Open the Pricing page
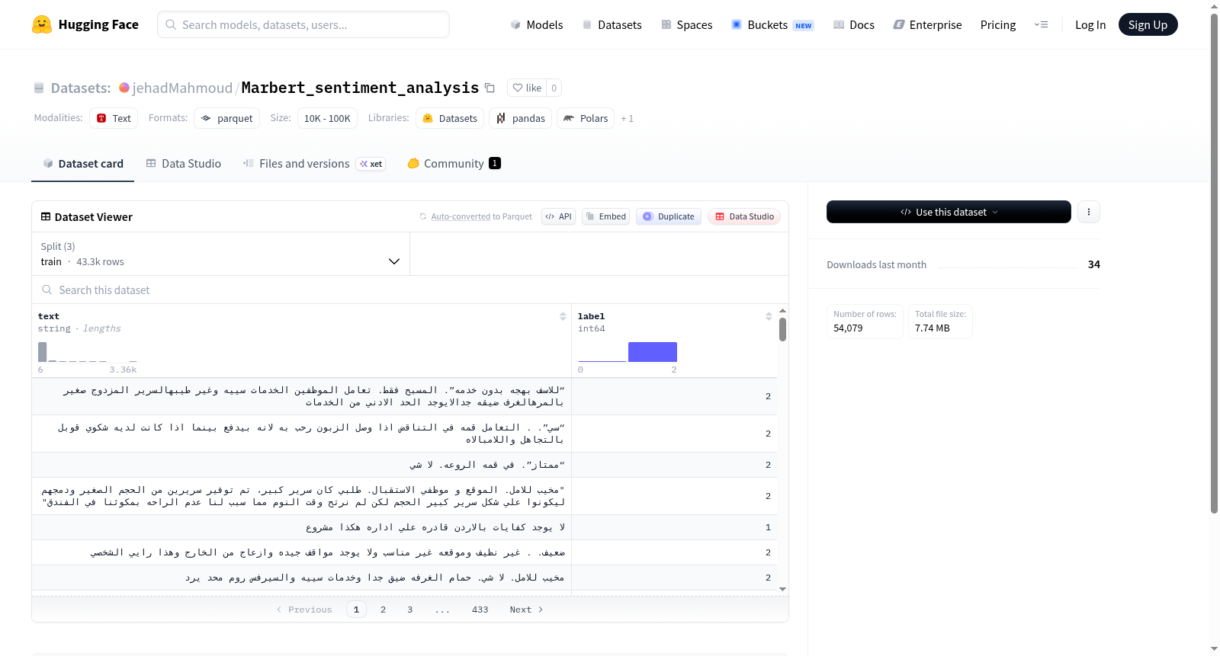 (998, 24)
